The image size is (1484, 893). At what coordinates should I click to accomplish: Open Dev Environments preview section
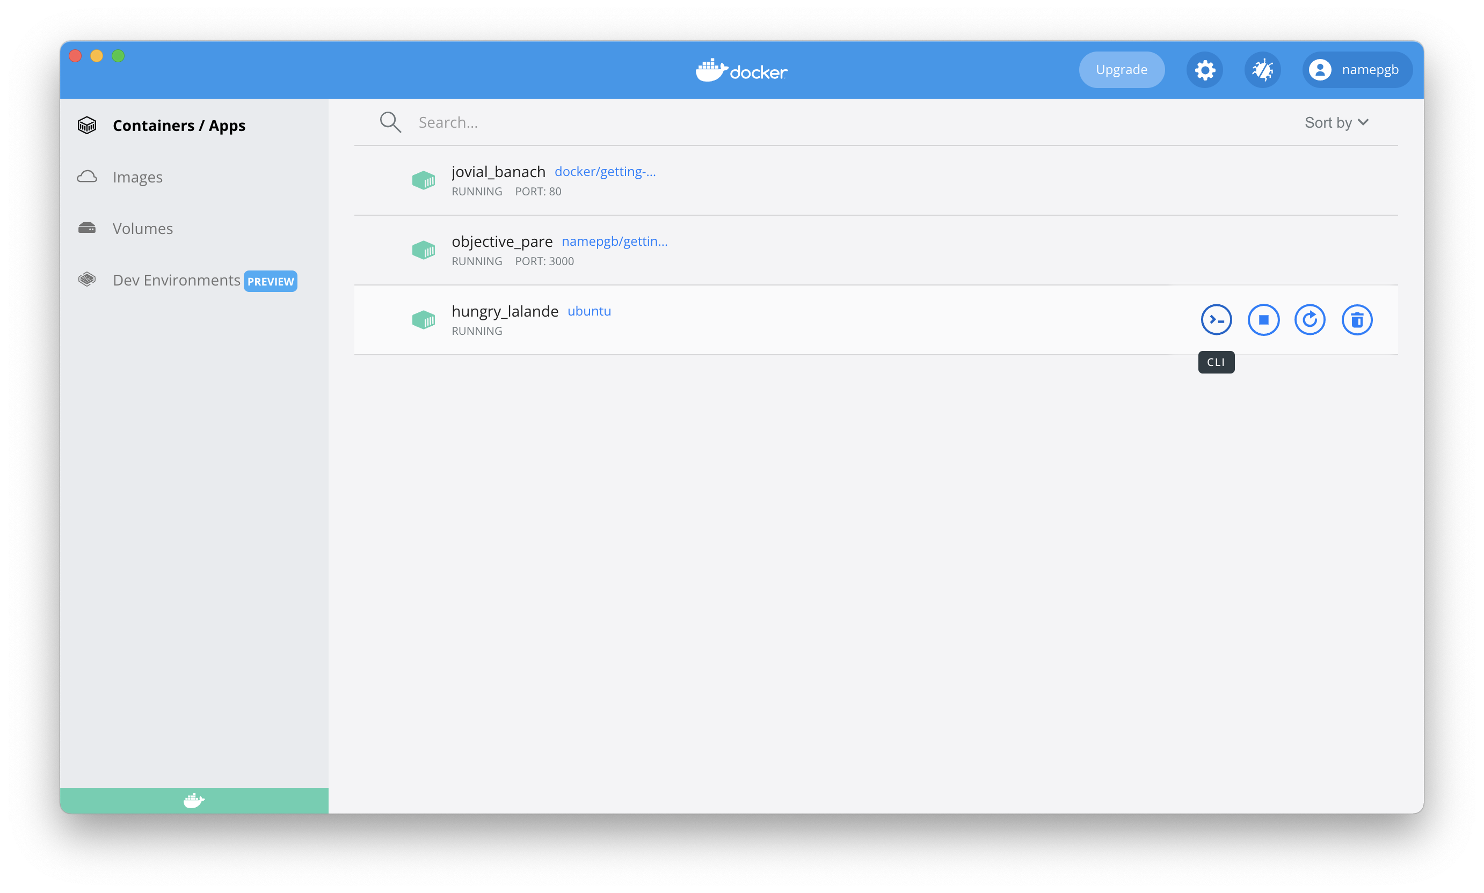coord(177,281)
